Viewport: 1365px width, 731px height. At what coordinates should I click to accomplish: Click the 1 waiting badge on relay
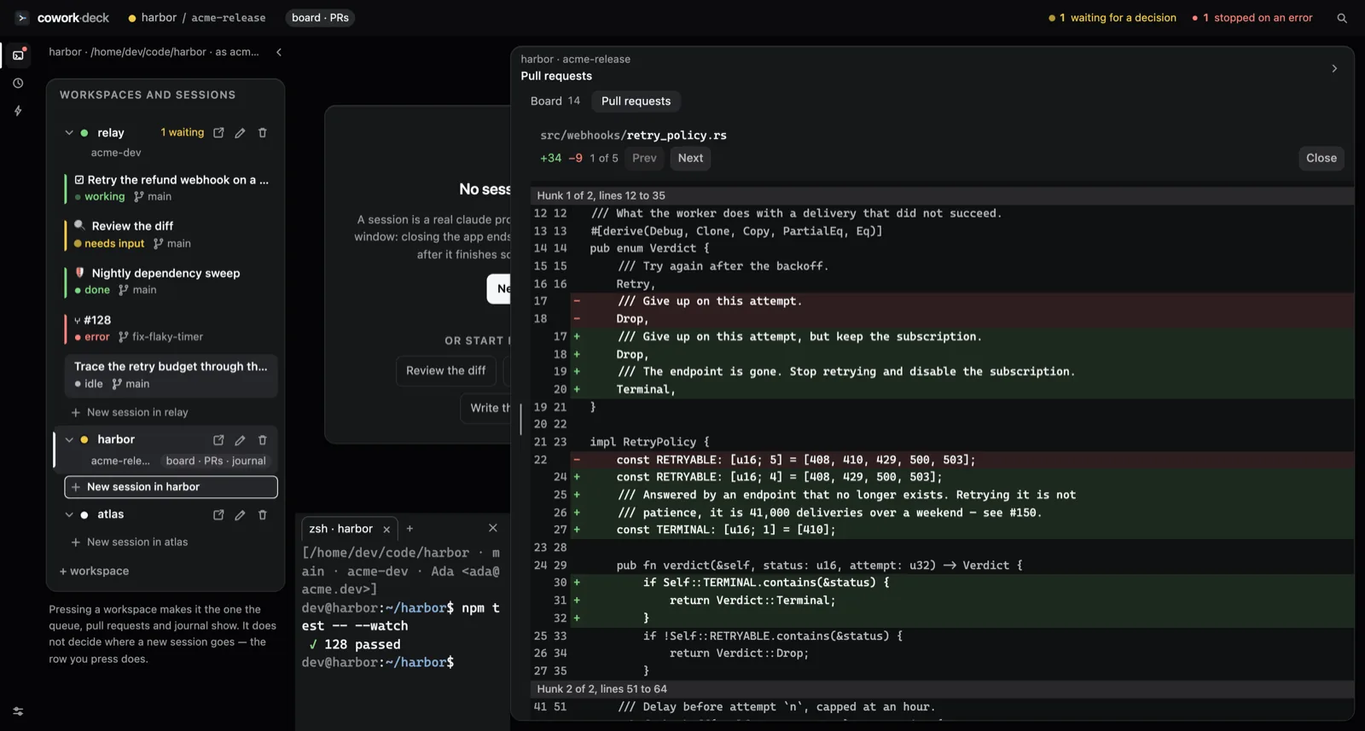coord(183,133)
